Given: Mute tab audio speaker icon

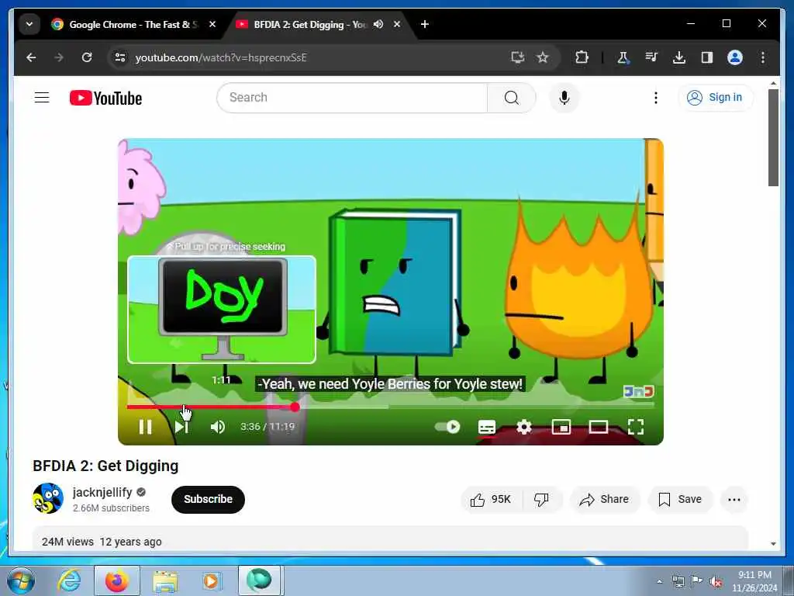Looking at the screenshot, I should tap(378, 24).
